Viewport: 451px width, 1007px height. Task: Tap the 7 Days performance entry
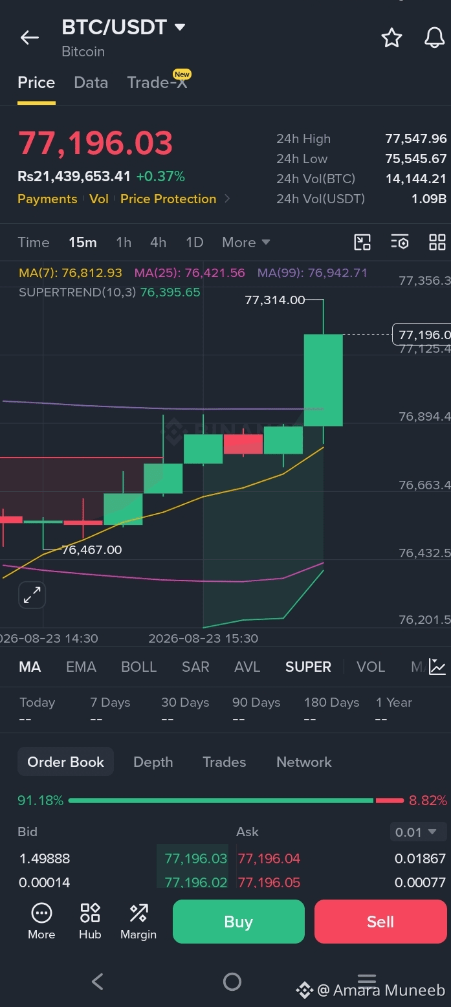(x=110, y=710)
